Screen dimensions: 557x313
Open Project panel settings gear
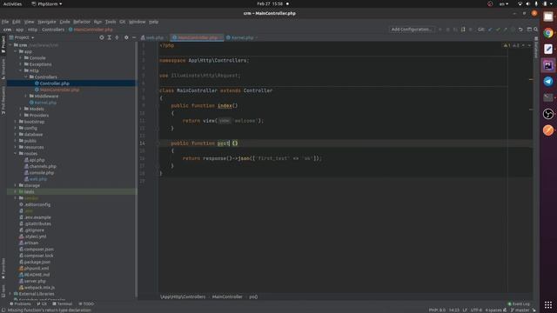coord(126,37)
